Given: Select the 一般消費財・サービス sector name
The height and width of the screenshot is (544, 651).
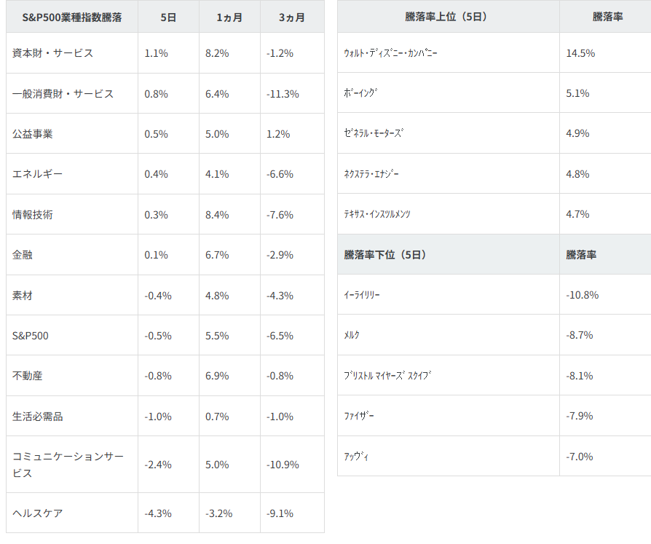Looking at the screenshot, I should [x=63, y=94].
